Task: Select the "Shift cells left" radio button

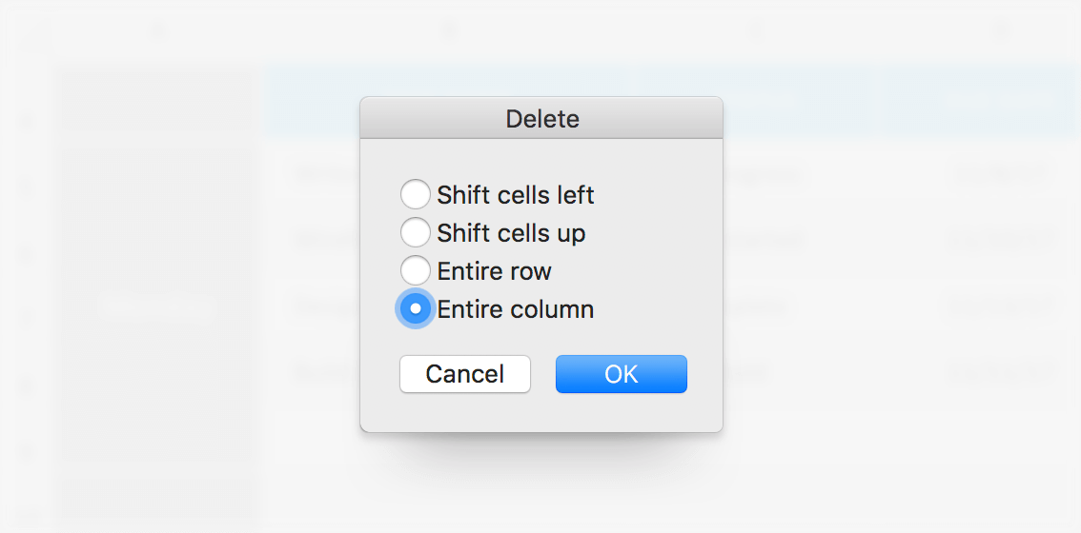Action: 416,195
